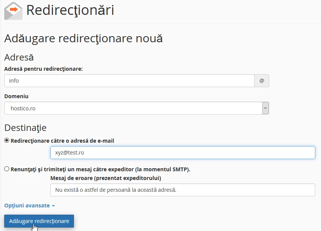Click the Redirecţionări envelope icon in header
The width and height of the screenshot is (321, 231).
pos(13,11)
